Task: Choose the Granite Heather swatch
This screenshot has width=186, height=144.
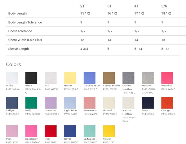Action: pyautogui.click(x=128, y=78)
